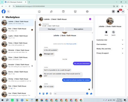Open the View buyer profile link
Screen dimensions: 128x102
pyautogui.click(x=71, y=44)
